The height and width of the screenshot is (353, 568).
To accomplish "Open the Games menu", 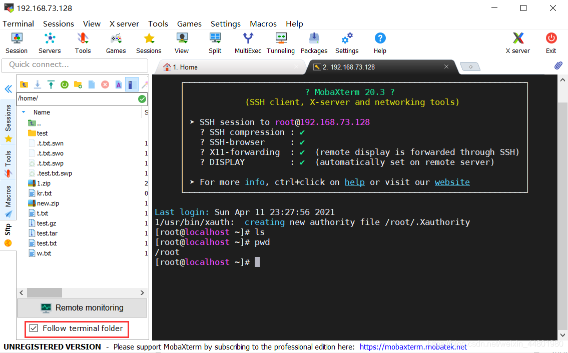I will click(189, 23).
